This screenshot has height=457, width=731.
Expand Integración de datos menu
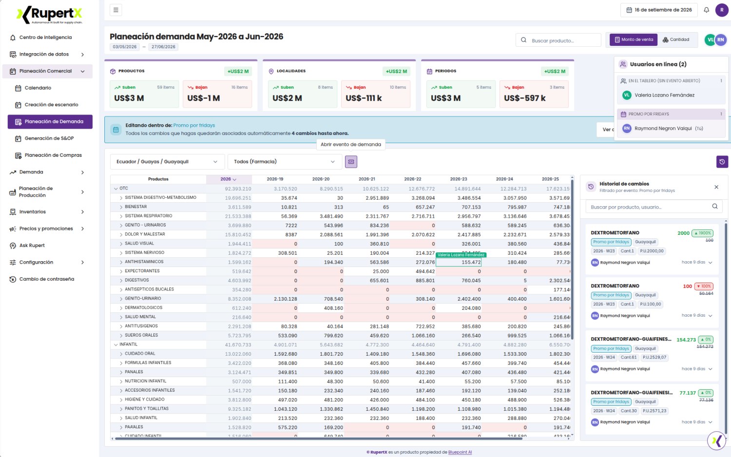point(47,55)
